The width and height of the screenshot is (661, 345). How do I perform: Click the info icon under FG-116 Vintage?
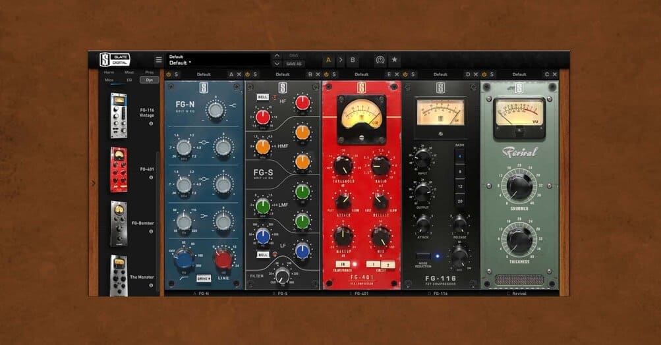coord(151,123)
